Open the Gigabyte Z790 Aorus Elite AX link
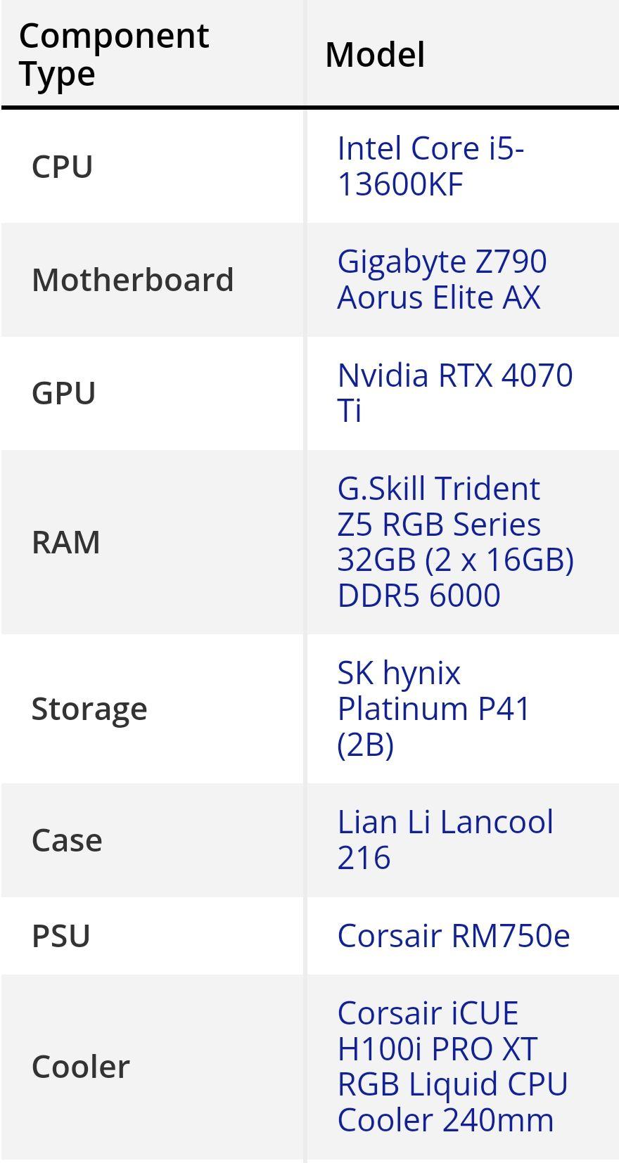This screenshot has height=1163, width=619. (442, 279)
